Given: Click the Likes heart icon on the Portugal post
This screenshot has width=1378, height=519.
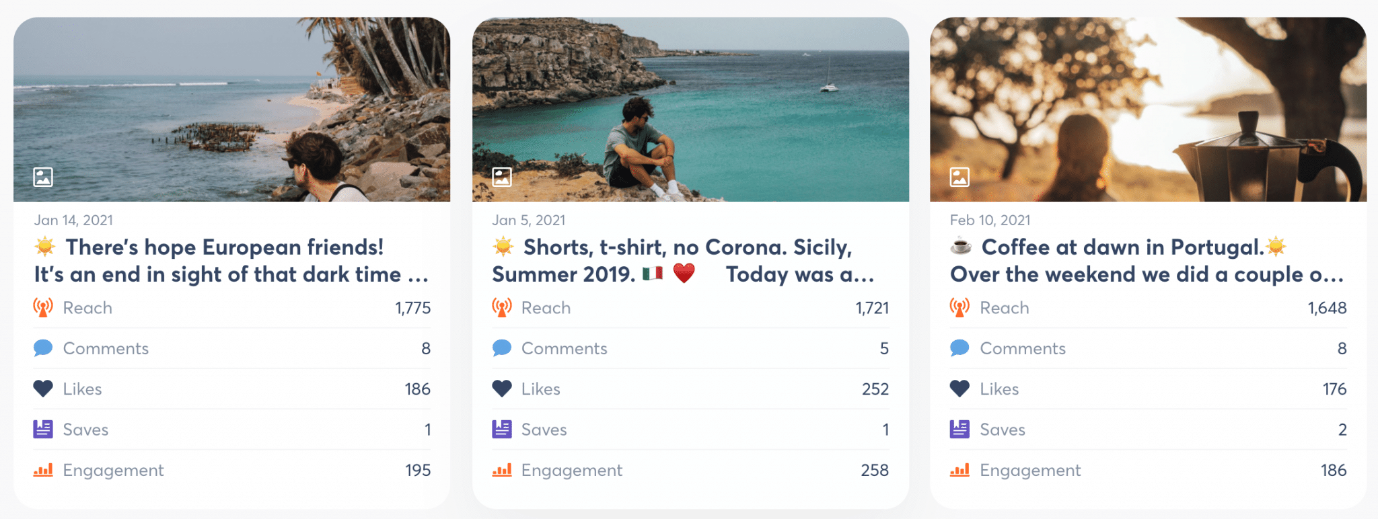Looking at the screenshot, I should tap(959, 389).
